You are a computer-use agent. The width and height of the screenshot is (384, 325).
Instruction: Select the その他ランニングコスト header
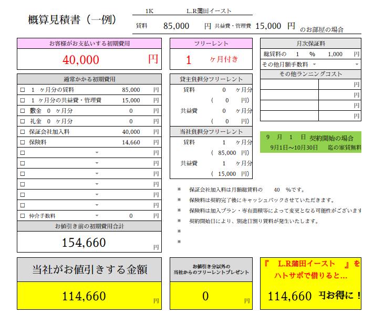[310, 74]
